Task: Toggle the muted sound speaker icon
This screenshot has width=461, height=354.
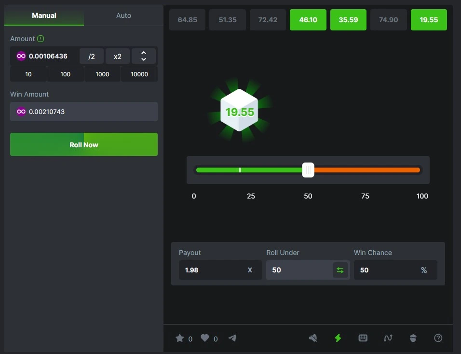Action: 313,338
